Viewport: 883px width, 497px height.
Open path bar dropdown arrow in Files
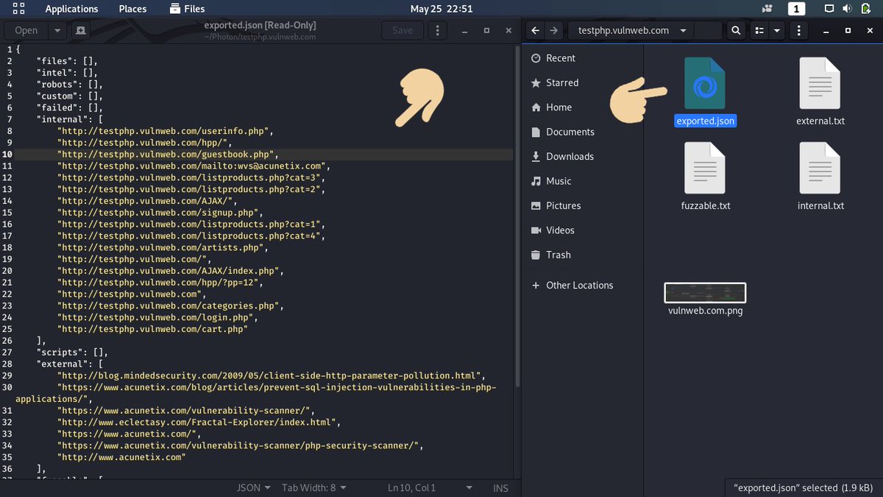click(684, 30)
